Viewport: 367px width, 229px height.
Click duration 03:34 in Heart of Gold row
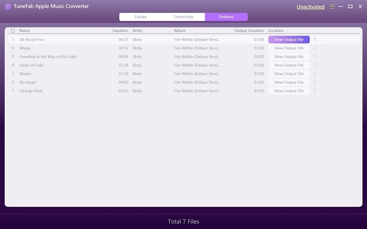[123, 65]
